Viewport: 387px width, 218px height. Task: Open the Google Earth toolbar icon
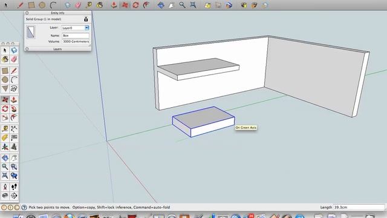pos(229,5)
